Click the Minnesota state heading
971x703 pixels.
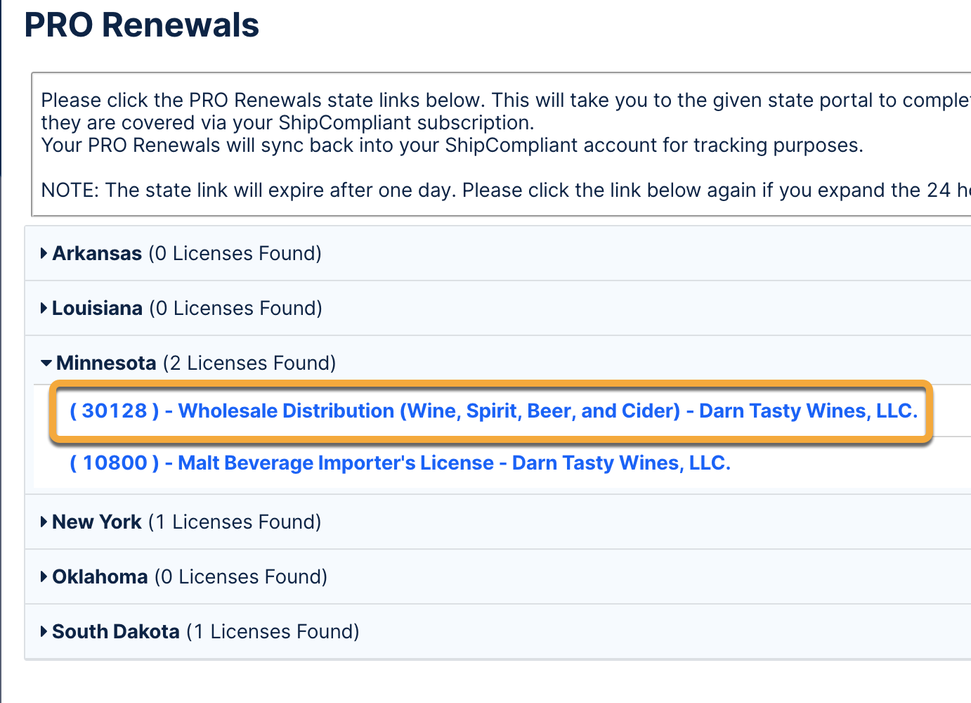pyautogui.click(x=106, y=363)
